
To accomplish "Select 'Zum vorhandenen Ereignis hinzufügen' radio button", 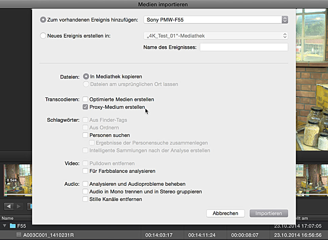I will pos(43,20).
